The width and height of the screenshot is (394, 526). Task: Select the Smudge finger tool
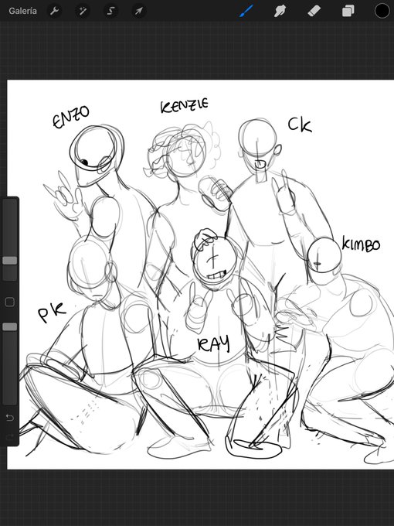tap(280, 11)
